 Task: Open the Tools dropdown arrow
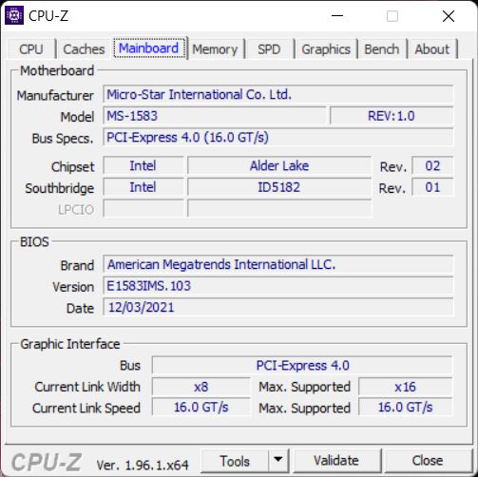pyautogui.click(x=278, y=460)
